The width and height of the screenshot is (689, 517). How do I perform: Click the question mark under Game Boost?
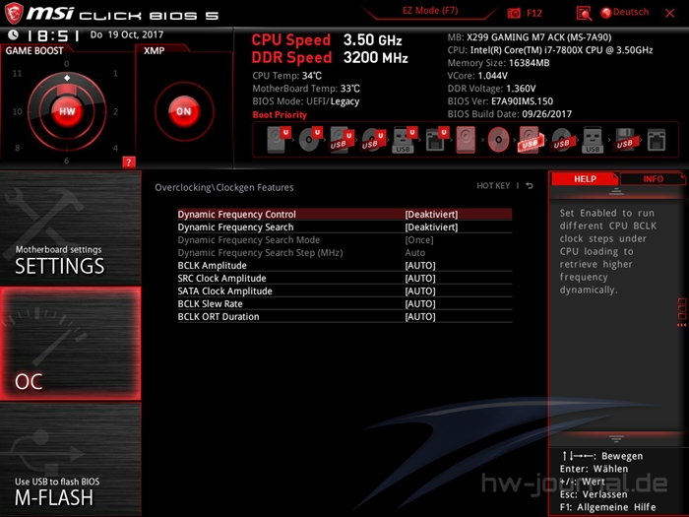pyautogui.click(x=128, y=162)
